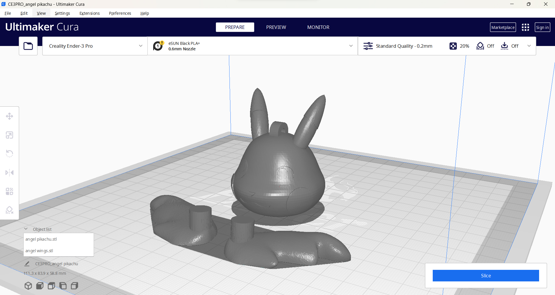555x295 pixels.
Task: Select the Rotate tool
Action: coord(10,154)
